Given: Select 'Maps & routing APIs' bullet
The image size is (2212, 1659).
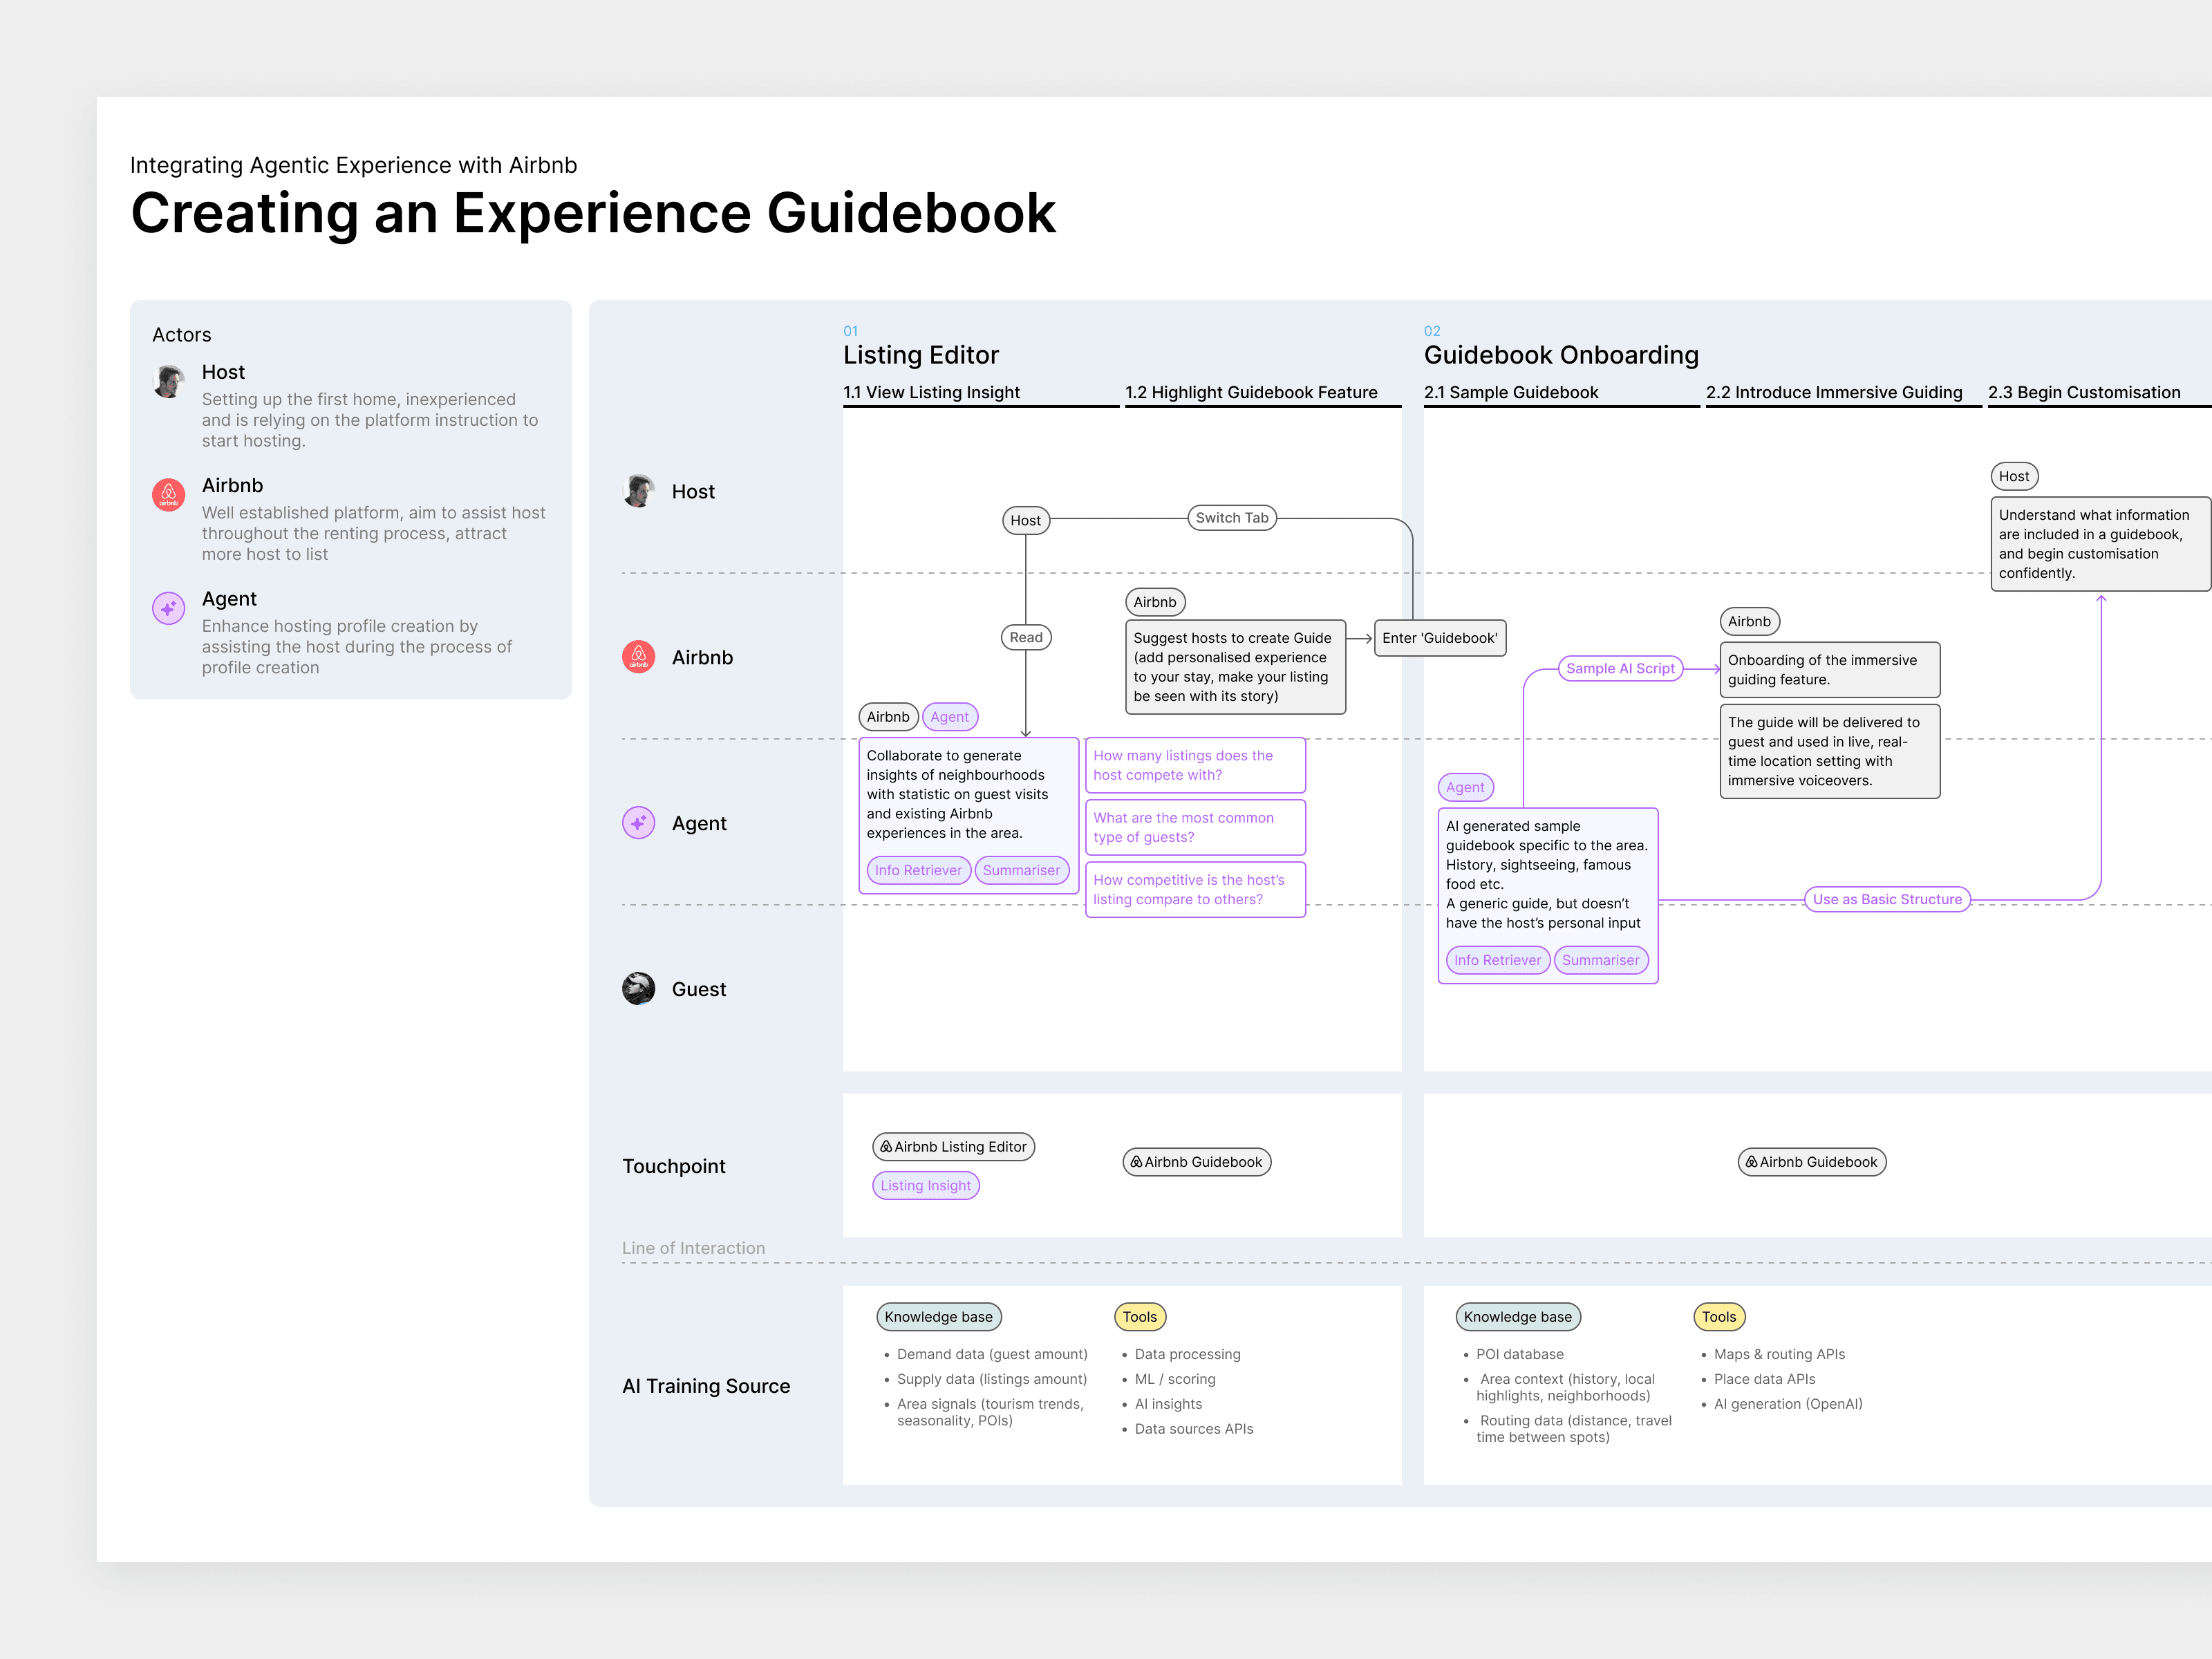Looking at the screenshot, I should point(1779,1354).
